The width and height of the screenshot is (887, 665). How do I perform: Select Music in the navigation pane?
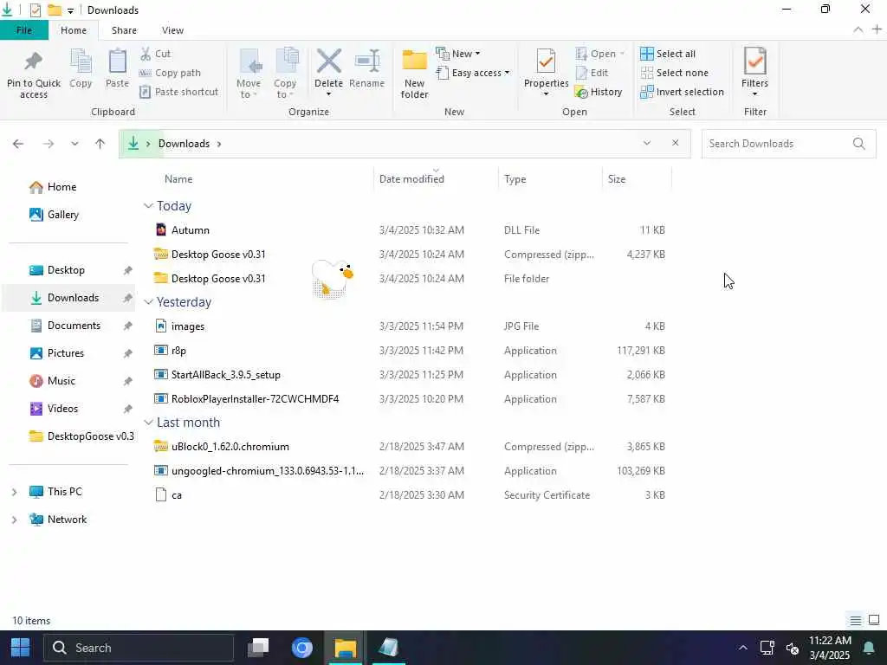pyautogui.click(x=62, y=381)
